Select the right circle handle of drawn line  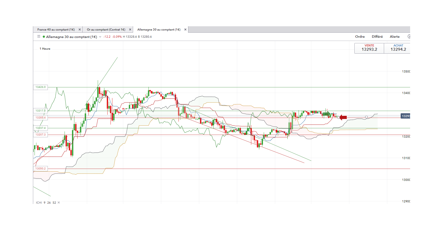point(366,117)
